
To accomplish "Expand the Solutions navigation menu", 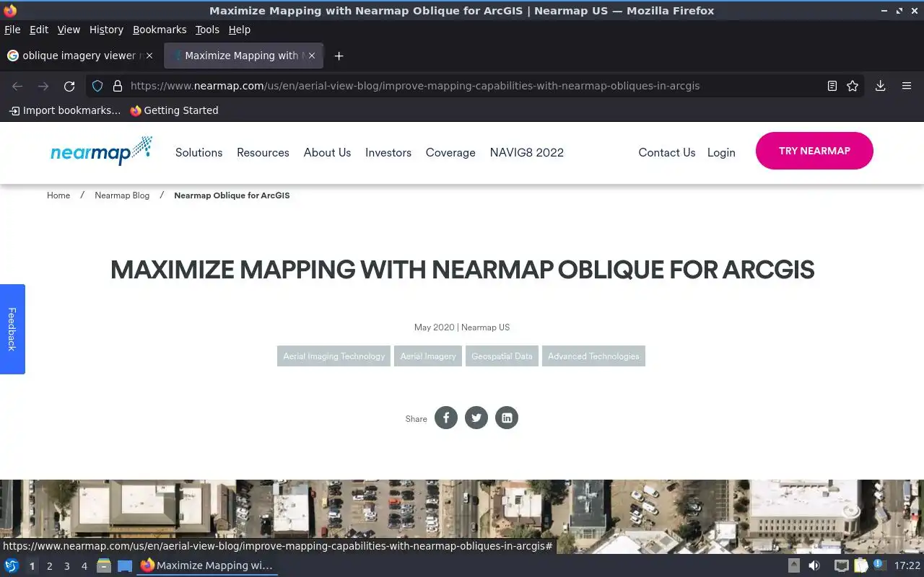I will pos(199,152).
